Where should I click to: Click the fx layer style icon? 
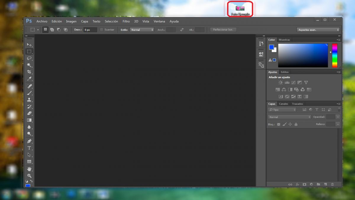(297, 184)
